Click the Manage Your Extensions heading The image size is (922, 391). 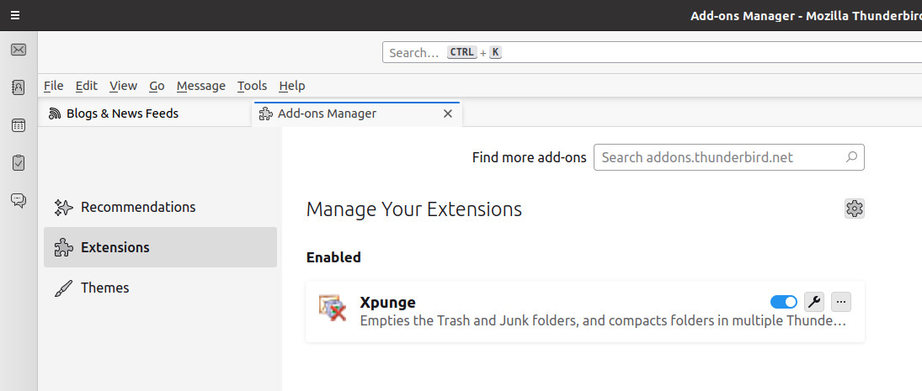click(x=414, y=209)
